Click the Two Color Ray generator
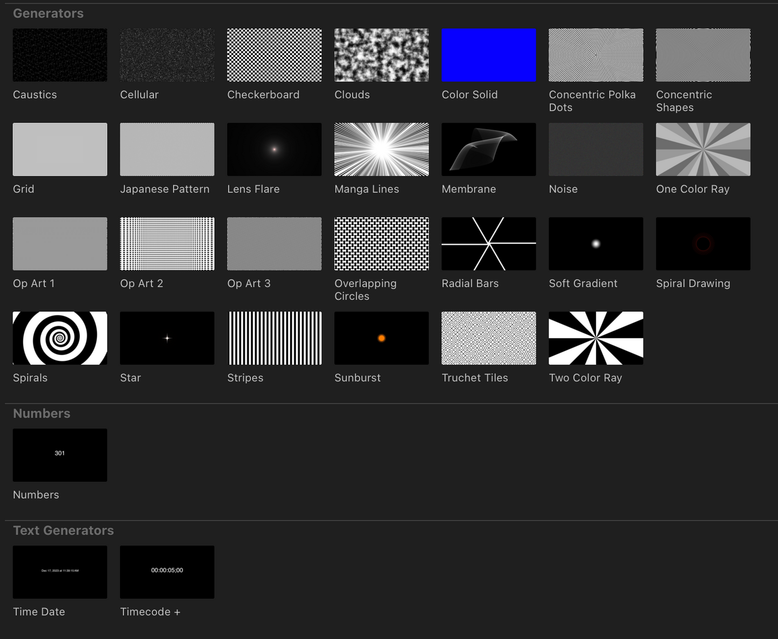The width and height of the screenshot is (778, 639). 595,338
